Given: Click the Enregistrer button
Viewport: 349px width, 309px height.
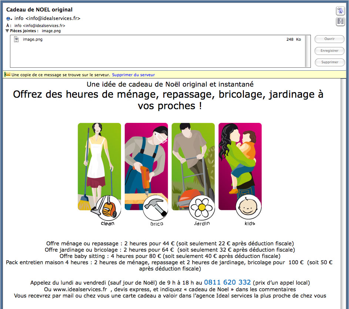Looking at the screenshot, I should pyautogui.click(x=329, y=51).
